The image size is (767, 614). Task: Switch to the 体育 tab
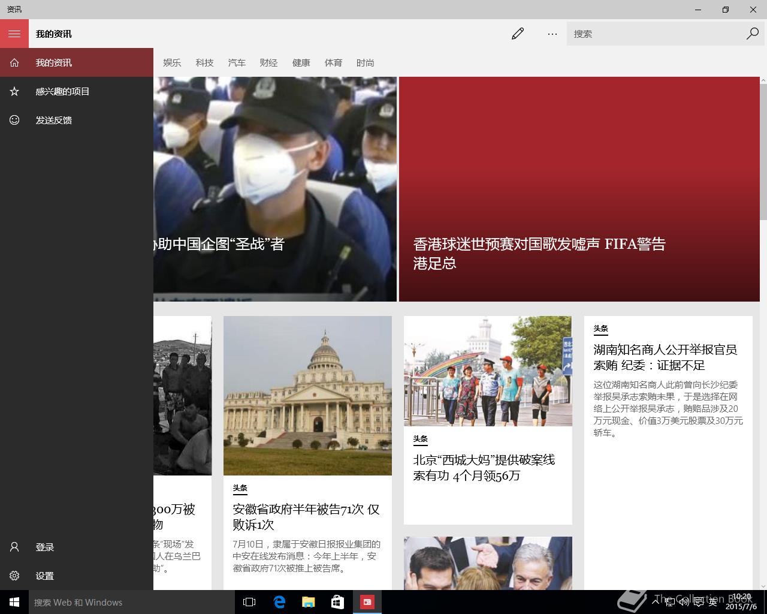click(333, 62)
